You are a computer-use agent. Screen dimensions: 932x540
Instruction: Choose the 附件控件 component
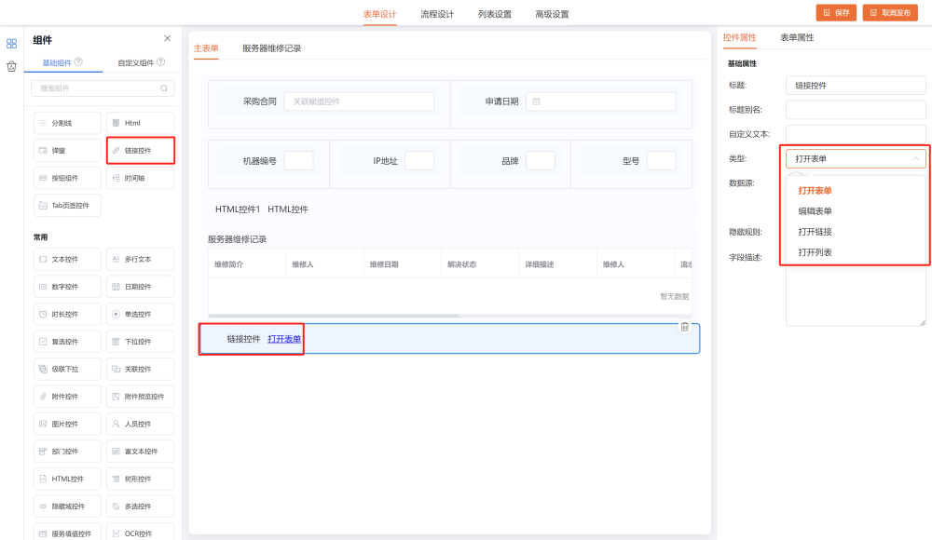point(67,397)
